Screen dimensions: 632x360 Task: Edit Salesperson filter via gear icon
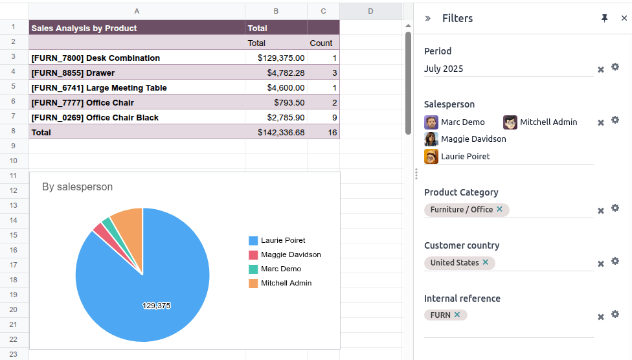615,120
